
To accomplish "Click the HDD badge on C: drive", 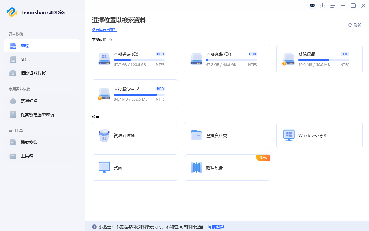I will coord(161,54).
